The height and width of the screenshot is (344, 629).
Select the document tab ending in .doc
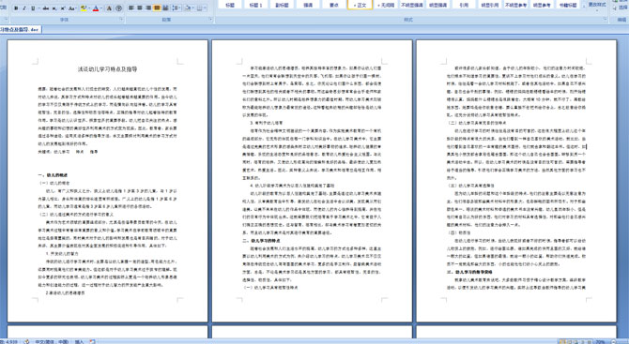(x=20, y=29)
